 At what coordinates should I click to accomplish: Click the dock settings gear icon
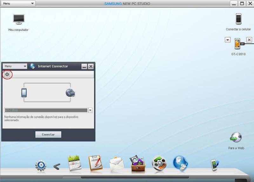click(x=41, y=166)
